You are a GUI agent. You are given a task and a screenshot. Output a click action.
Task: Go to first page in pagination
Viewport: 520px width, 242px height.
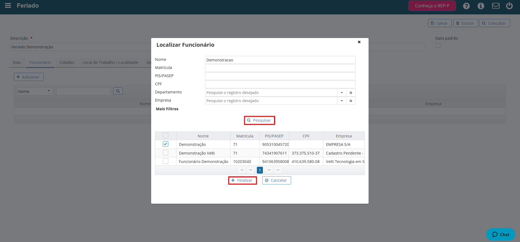(242, 170)
